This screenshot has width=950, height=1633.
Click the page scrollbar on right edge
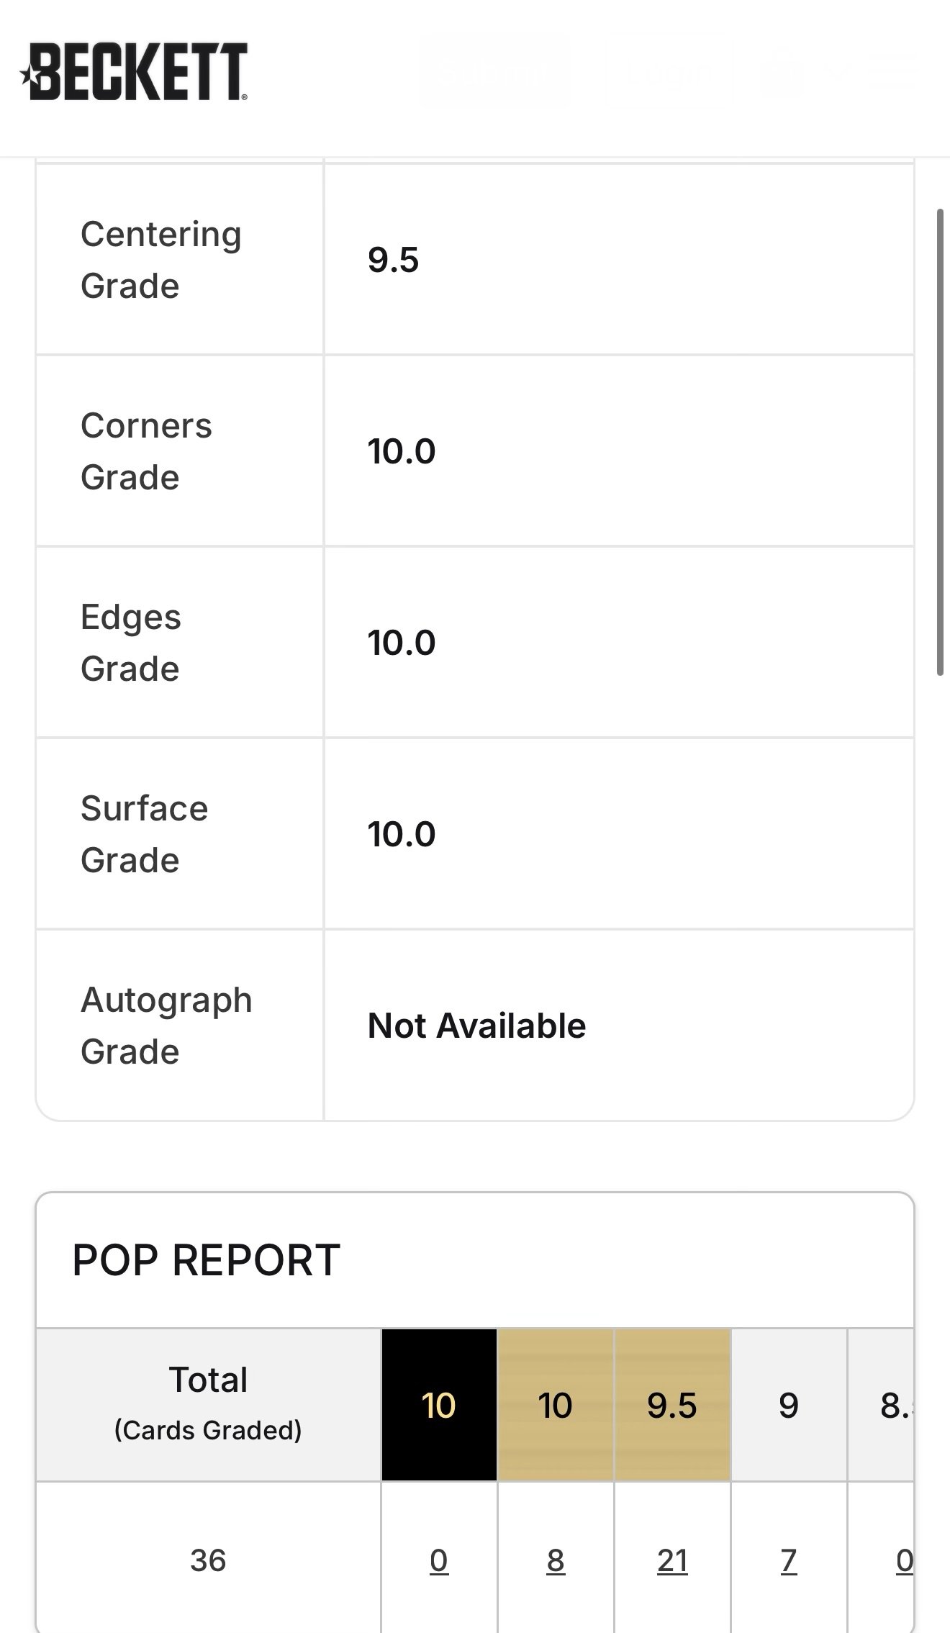tap(940, 442)
